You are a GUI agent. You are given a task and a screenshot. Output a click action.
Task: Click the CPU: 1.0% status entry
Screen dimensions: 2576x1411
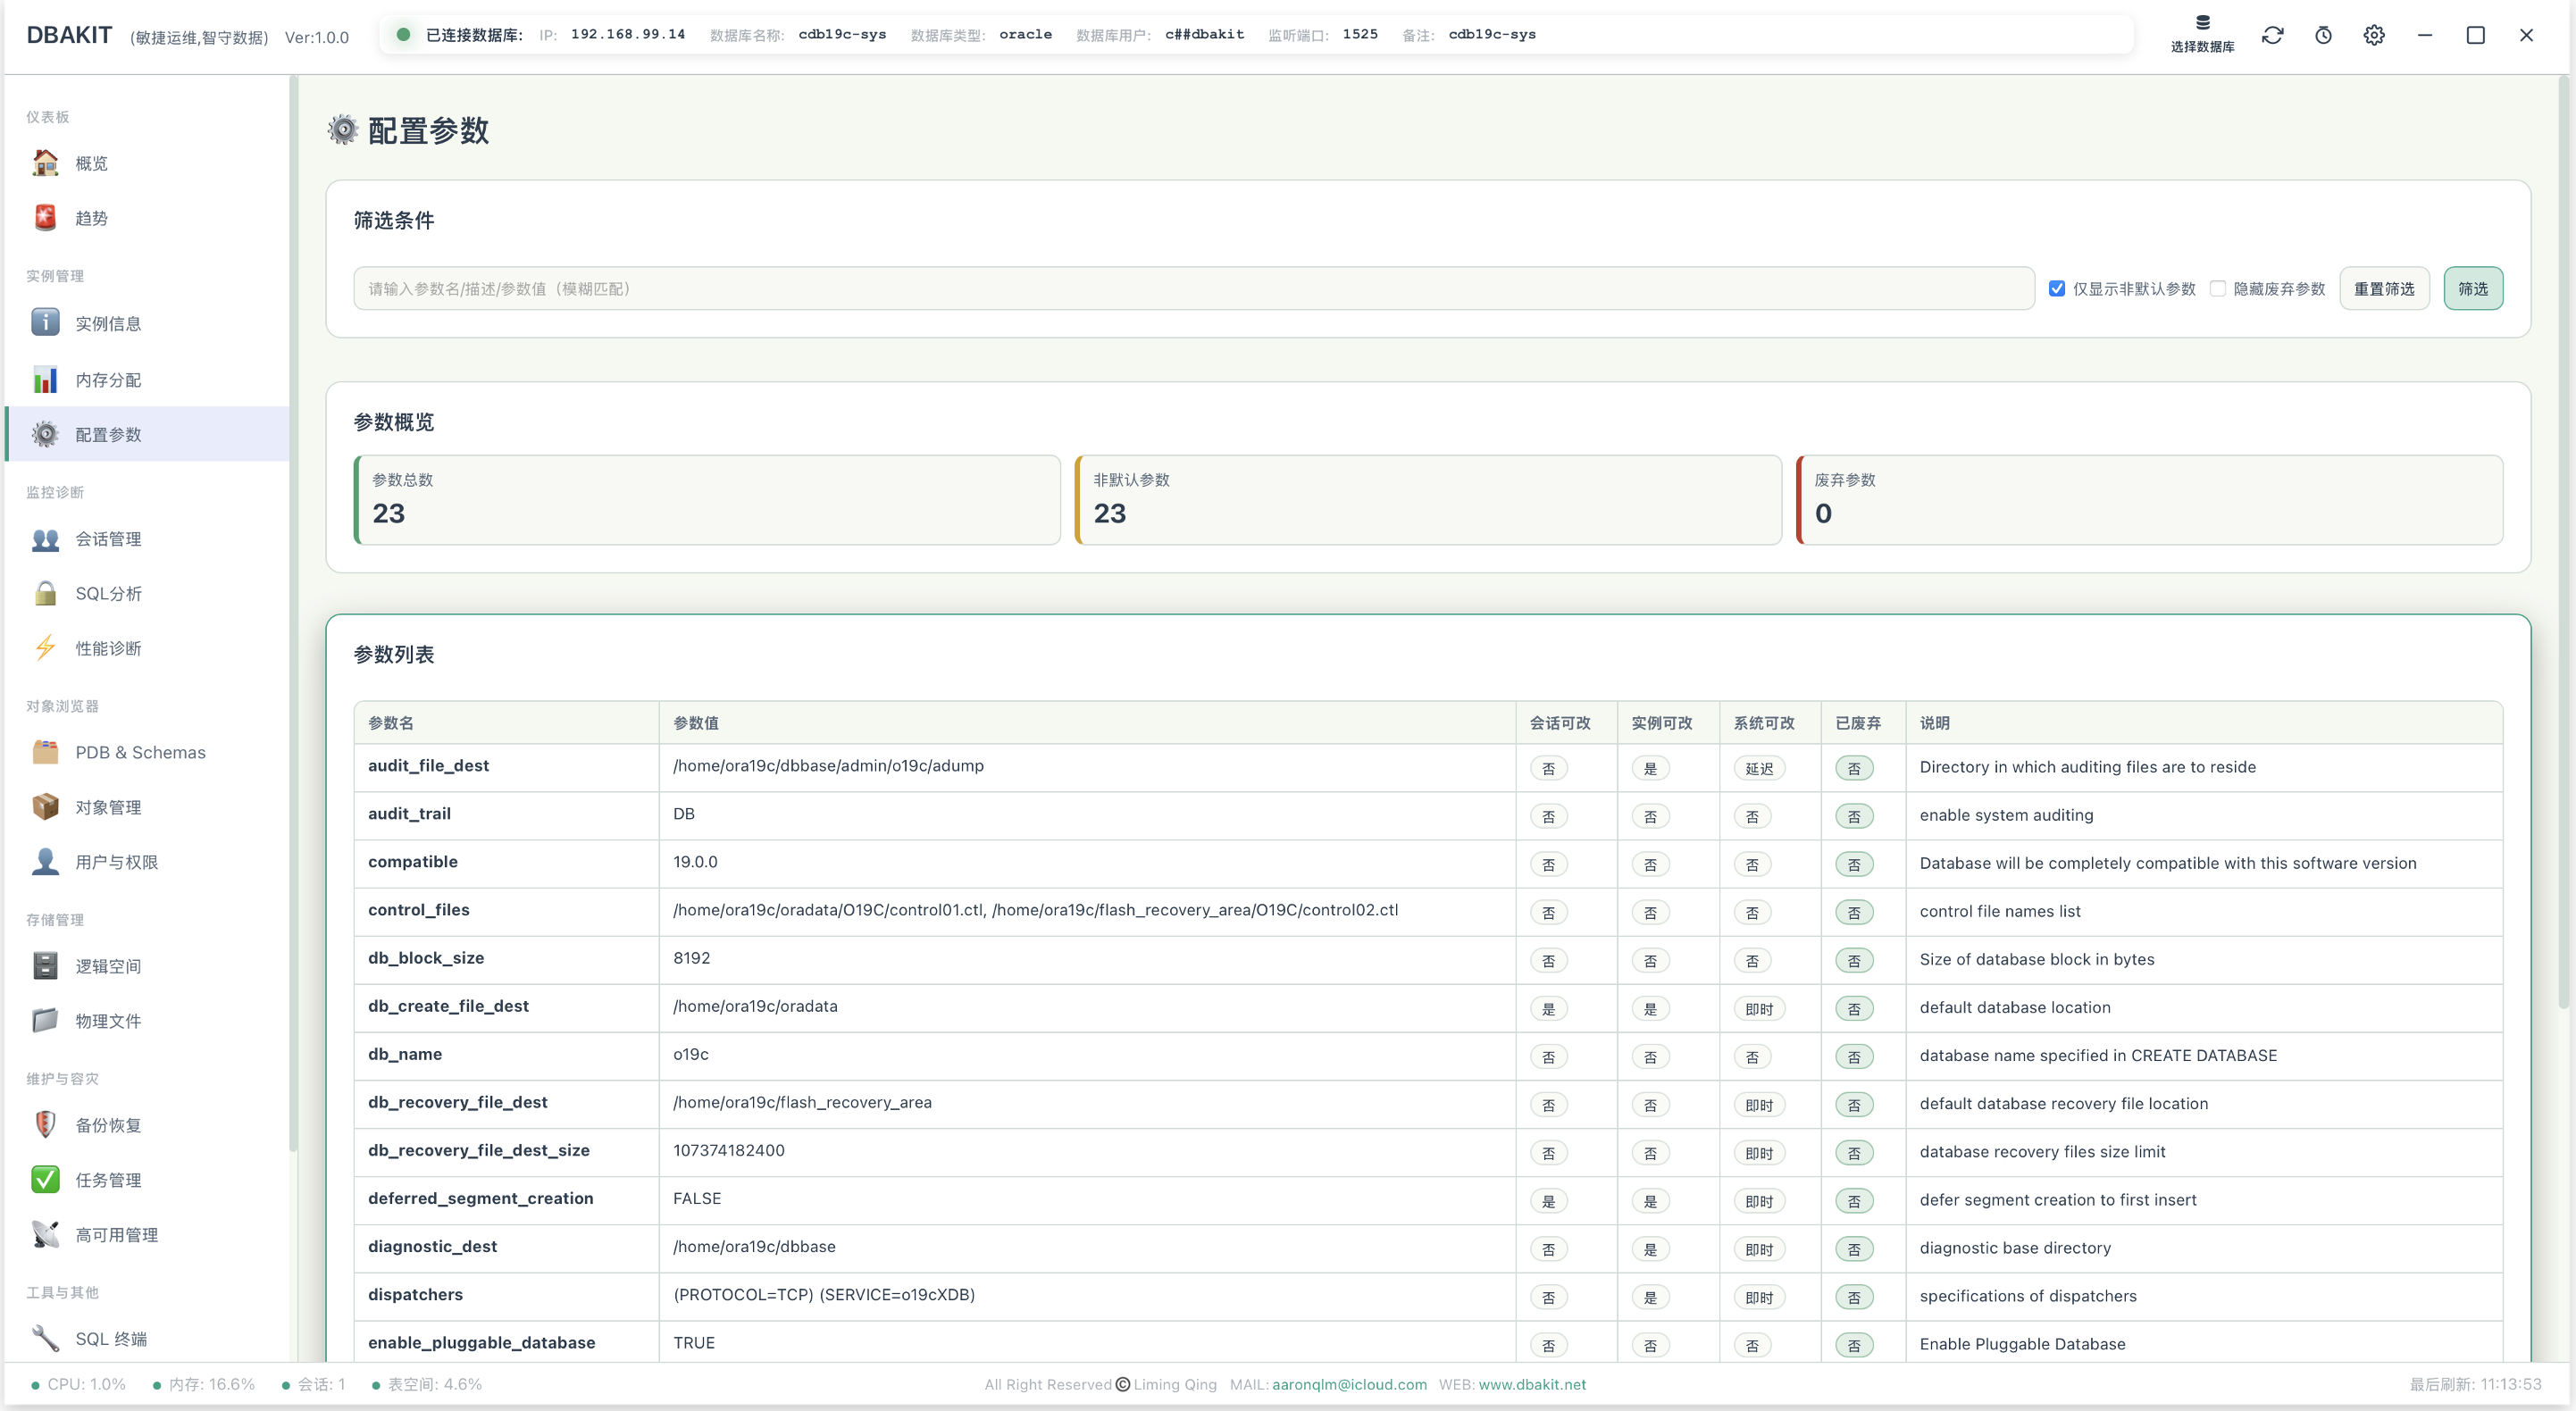coord(78,1384)
